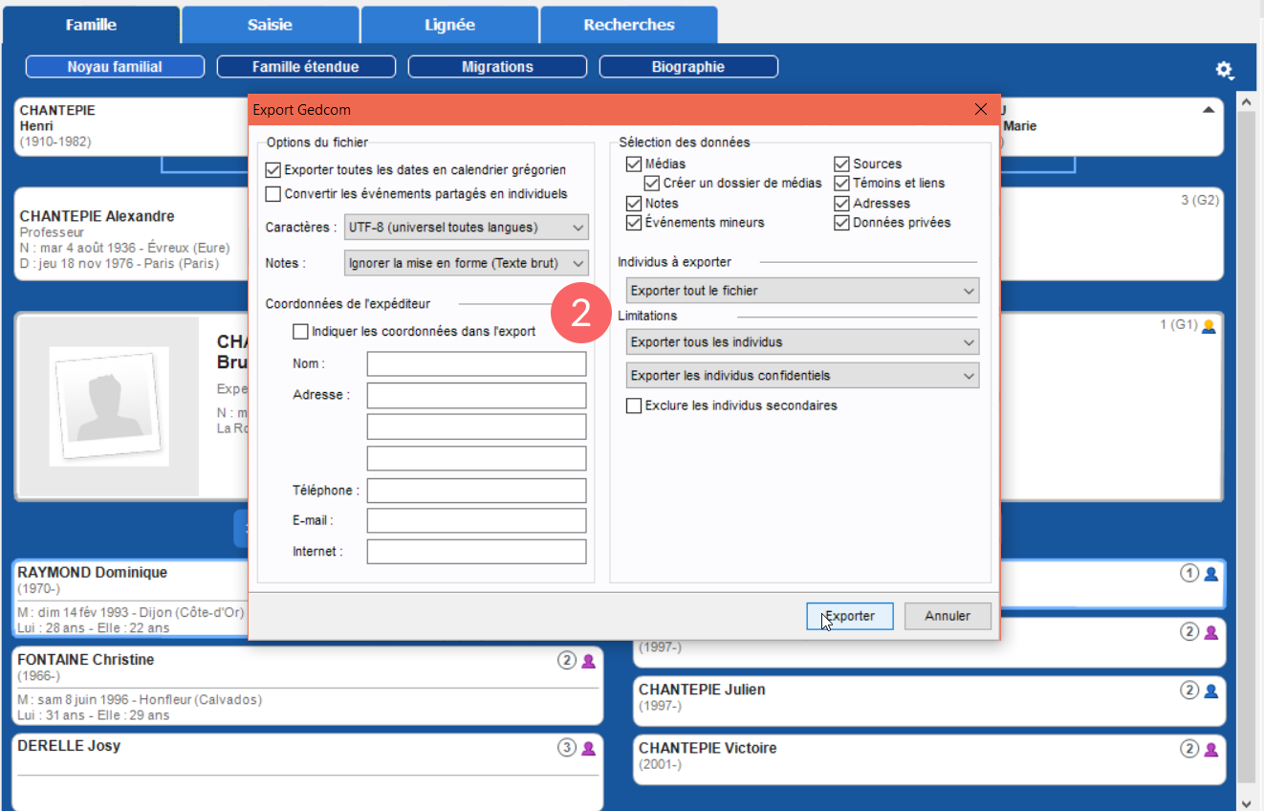Enable Exclure les individus secondaires
This screenshot has height=811, width=1264.
pyautogui.click(x=634, y=405)
